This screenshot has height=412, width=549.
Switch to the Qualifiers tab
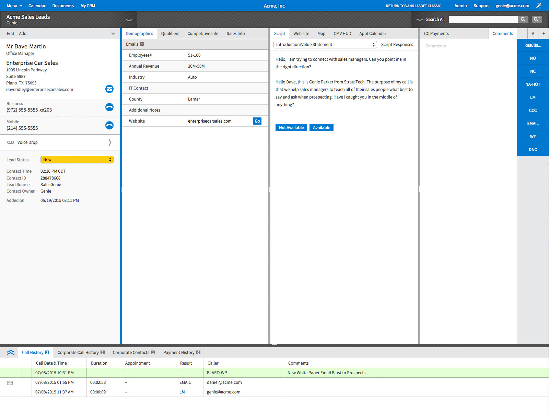click(x=170, y=33)
